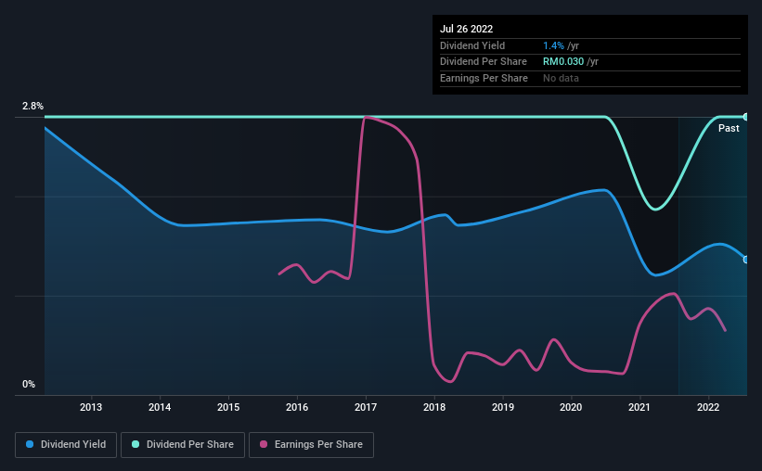The width and height of the screenshot is (762, 471).
Task: Click the 0% y-axis label
Action: point(29,384)
